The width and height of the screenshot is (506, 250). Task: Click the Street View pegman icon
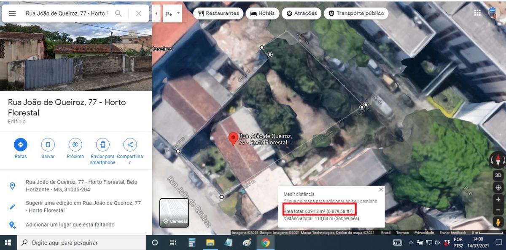(x=498, y=222)
